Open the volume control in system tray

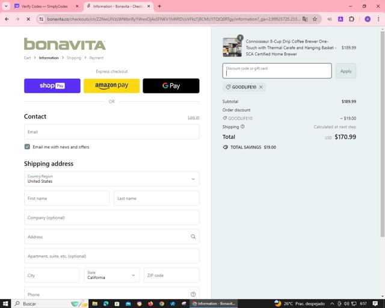tap(346, 304)
